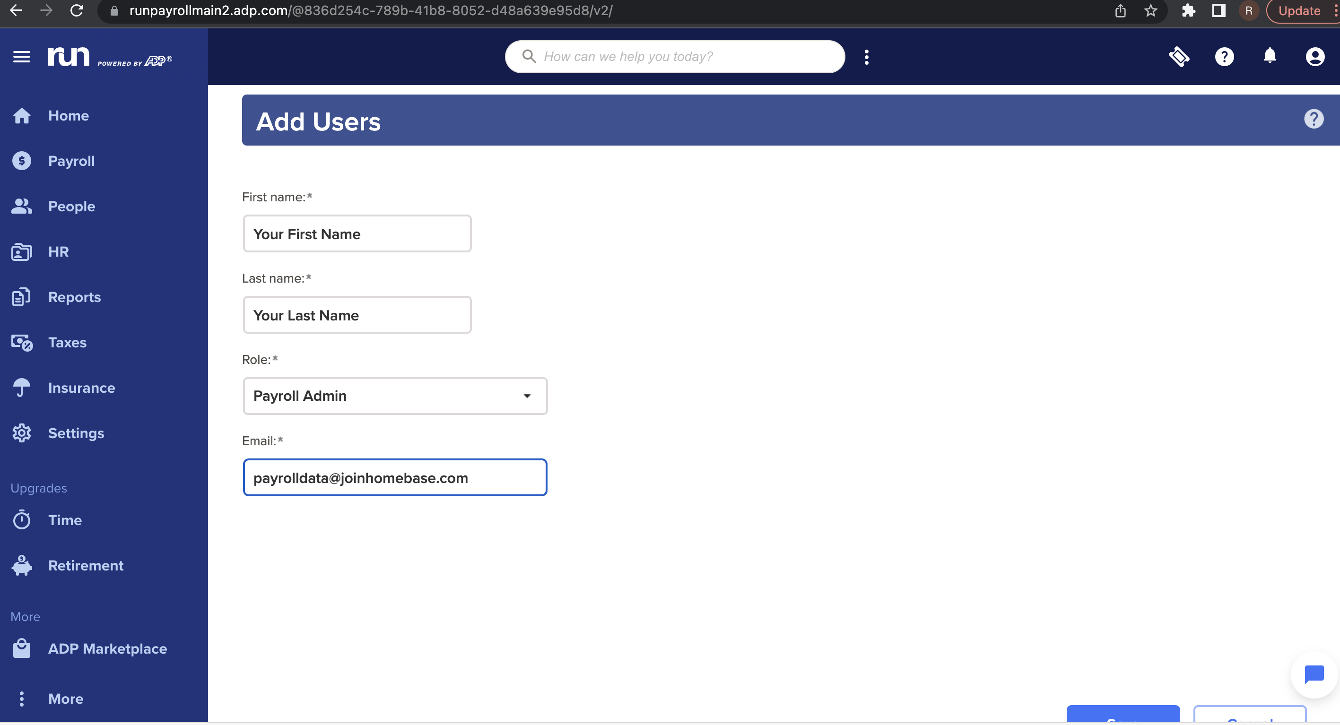The image size is (1340, 725).
Task: Expand the Role dropdown
Action: pyautogui.click(x=395, y=396)
